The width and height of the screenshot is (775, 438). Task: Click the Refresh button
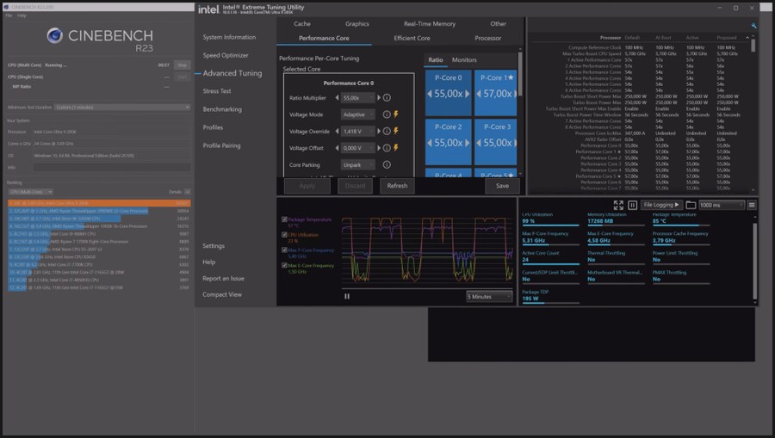397,186
